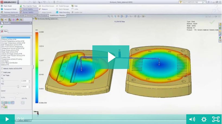Screen dimensions: 222x124
Task: Click Show/Hide Domain command
Action: tap(46, 6)
